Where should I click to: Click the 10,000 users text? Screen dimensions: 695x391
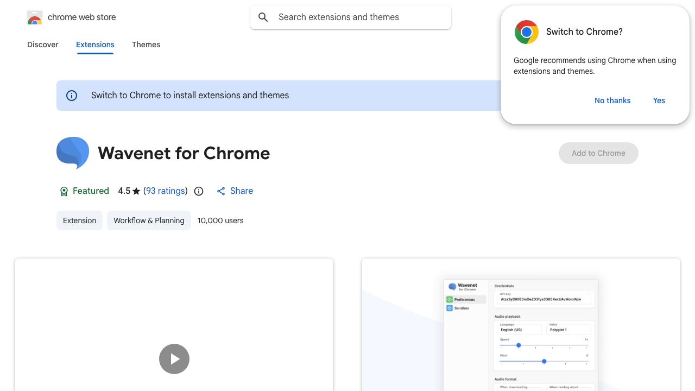(220, 220)
